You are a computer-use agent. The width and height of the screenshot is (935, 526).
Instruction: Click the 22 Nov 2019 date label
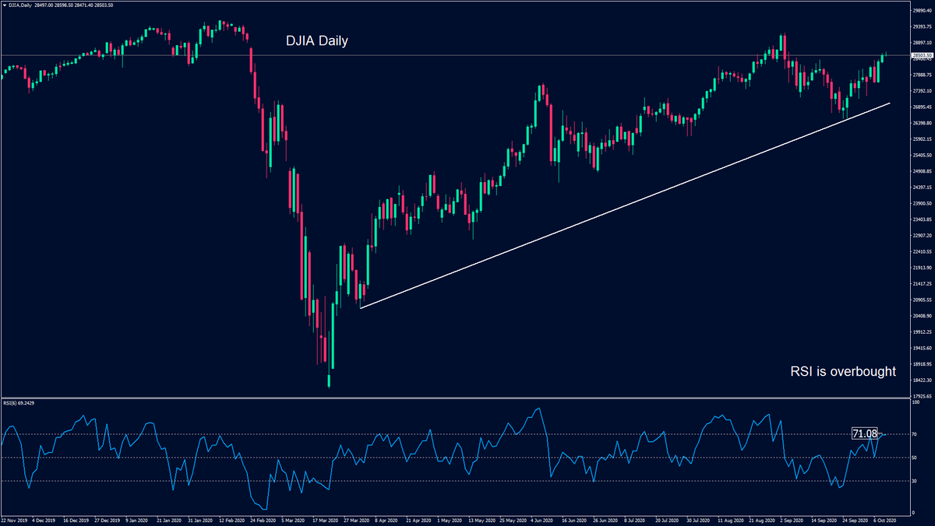[16, 518]
